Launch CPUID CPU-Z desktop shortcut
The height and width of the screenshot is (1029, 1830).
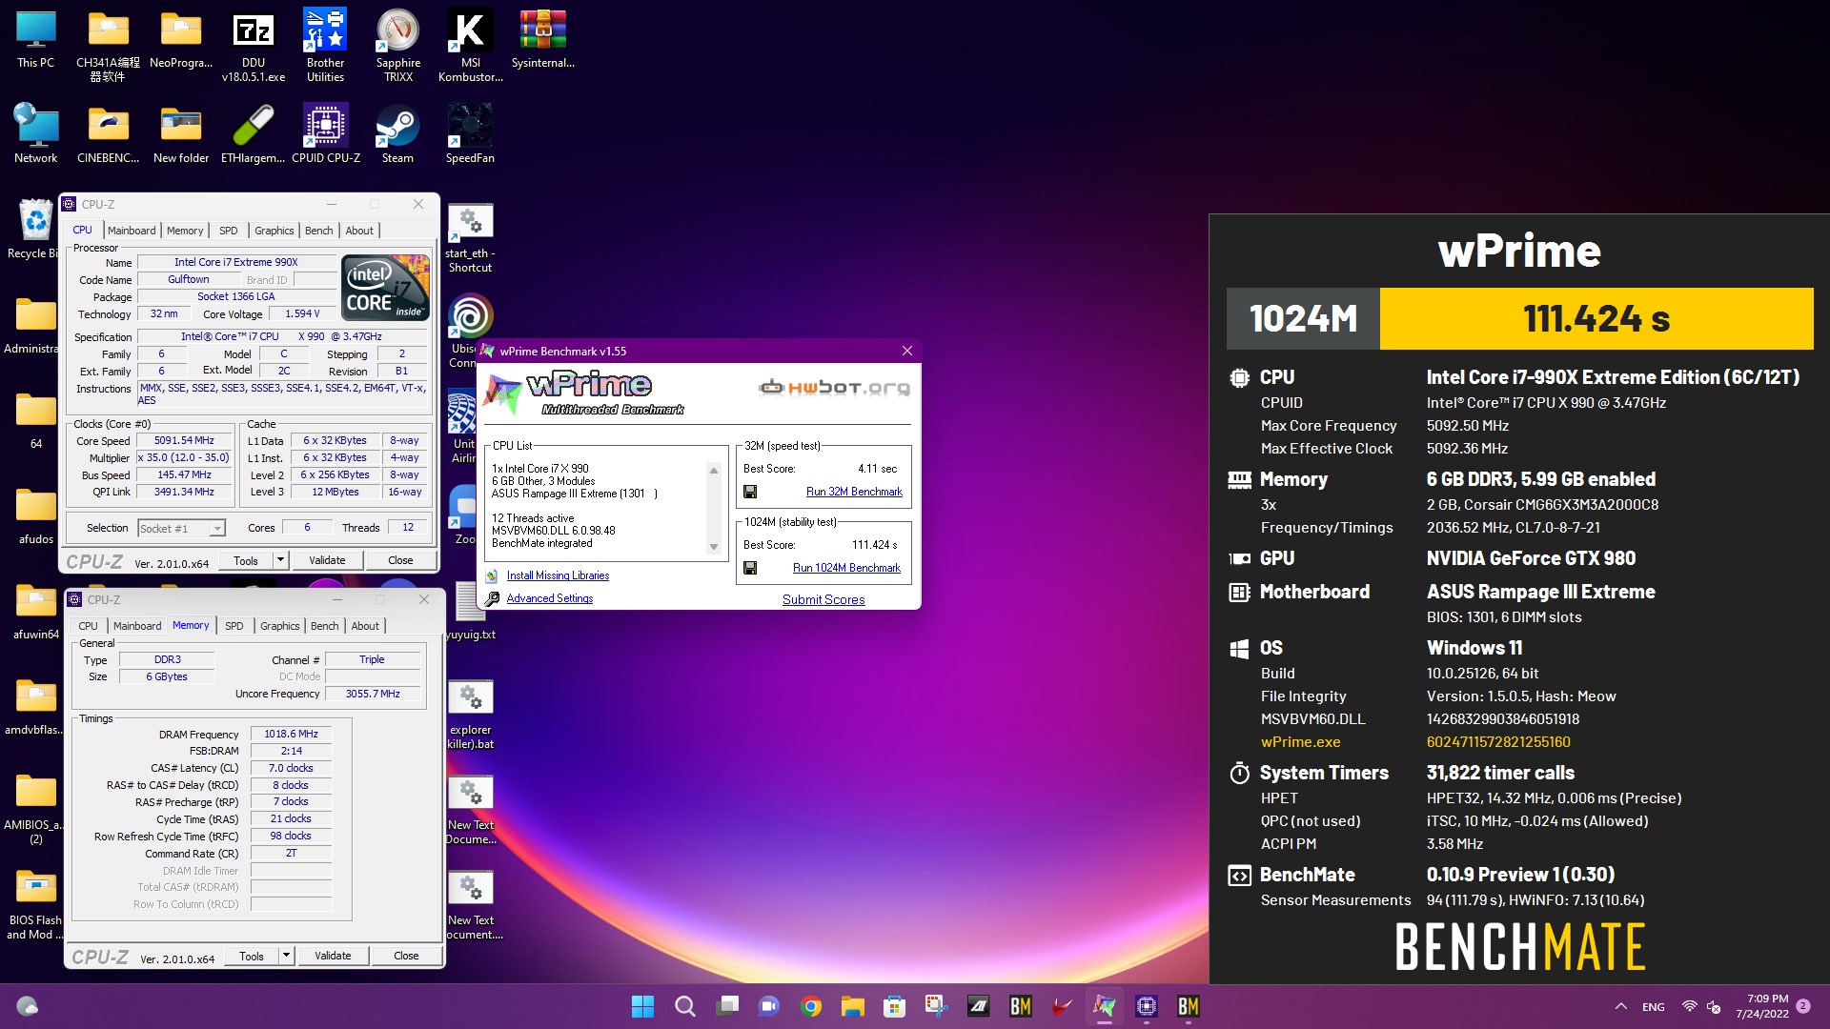click(x=325, y=133)
